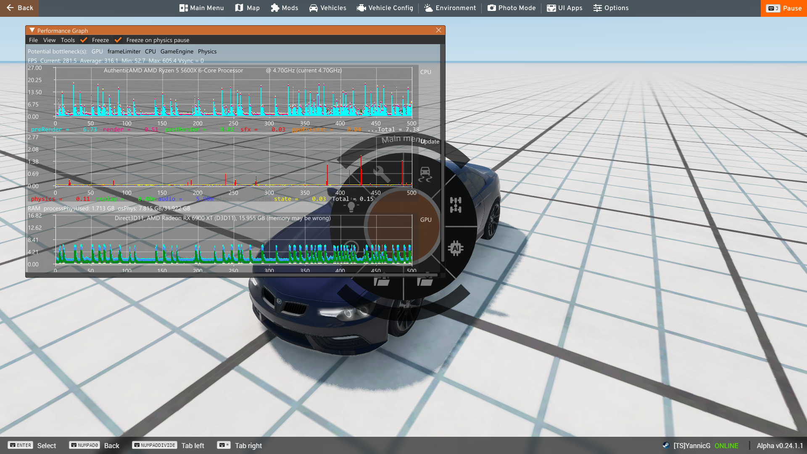Click the CPU bottleneck label
This screenshot has height=454, width=807.
click(150, 51)
